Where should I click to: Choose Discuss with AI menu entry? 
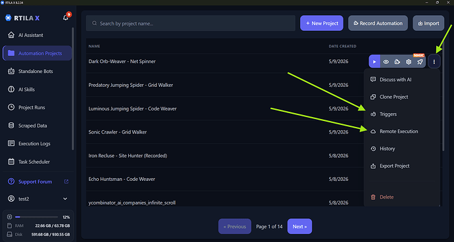click(x=402, y=80)
